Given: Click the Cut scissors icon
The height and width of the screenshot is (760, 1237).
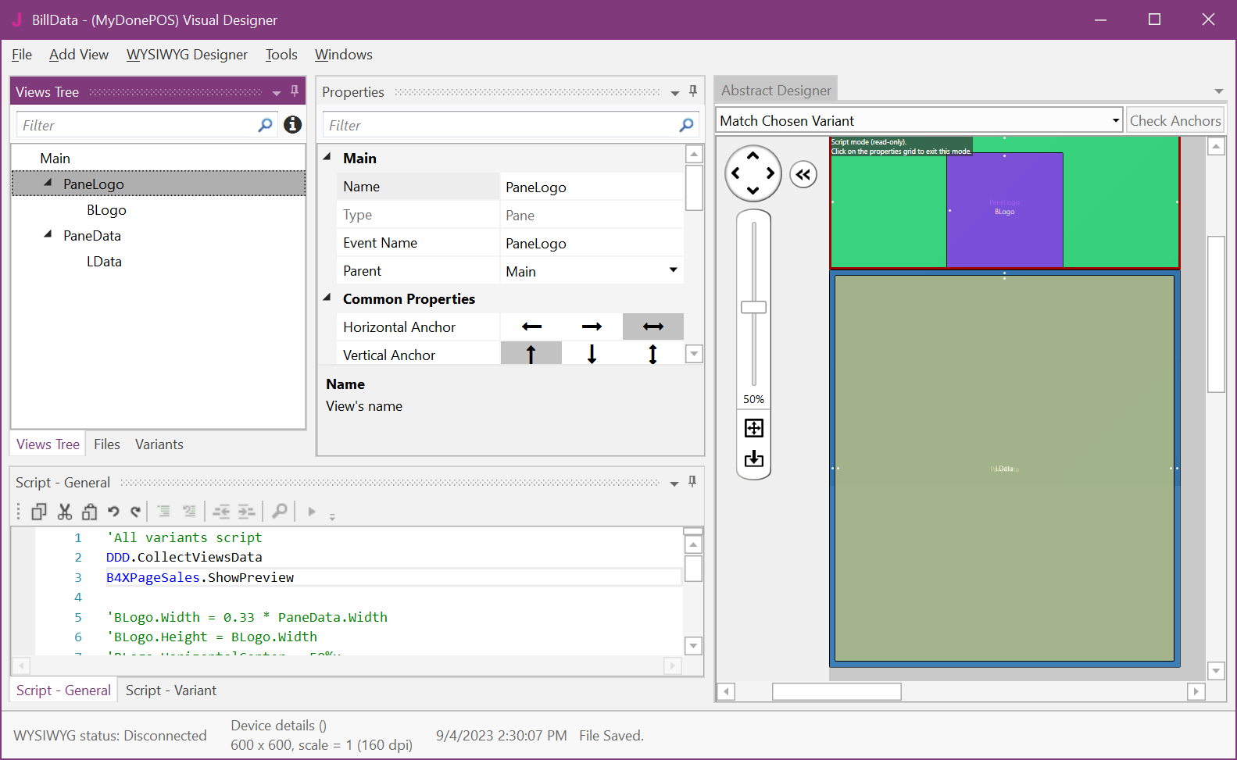Looking at the screenshot, I should 65,512.
